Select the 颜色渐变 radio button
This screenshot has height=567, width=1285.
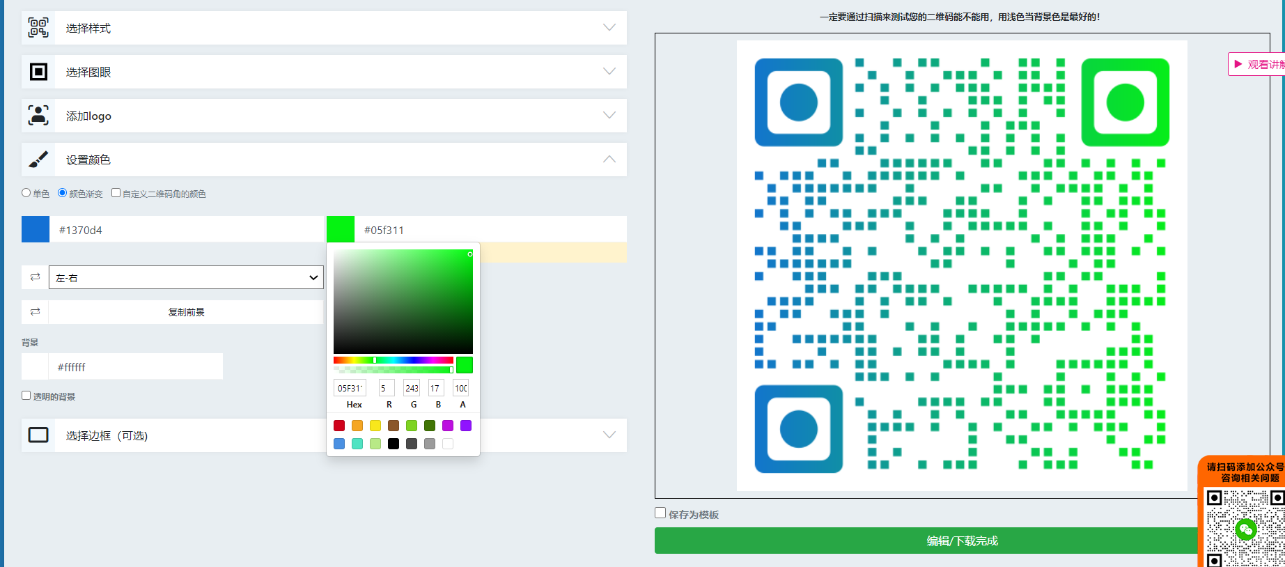62,193
